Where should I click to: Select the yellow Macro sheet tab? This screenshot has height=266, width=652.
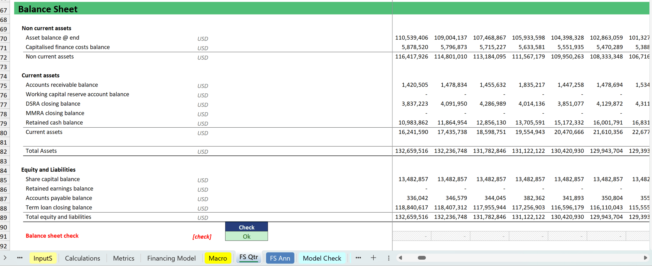[x=218, y=258]
